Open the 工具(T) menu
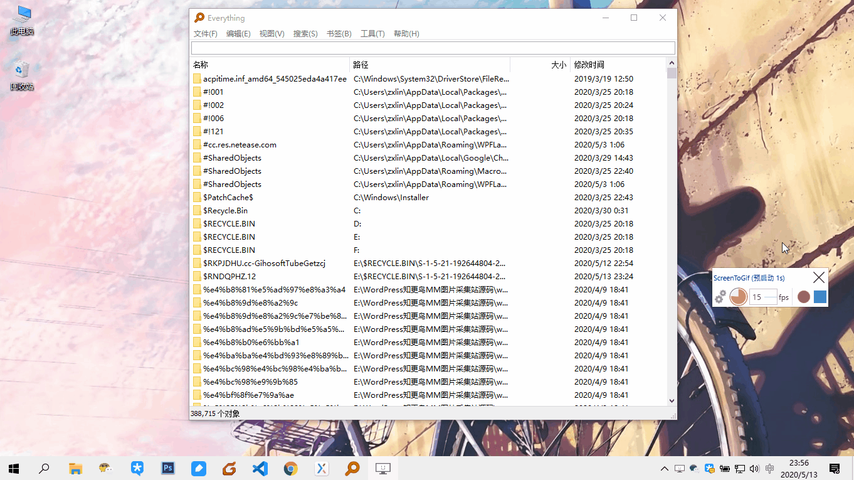Viewport: 854px width, 480px height. (x=372, y=34)
